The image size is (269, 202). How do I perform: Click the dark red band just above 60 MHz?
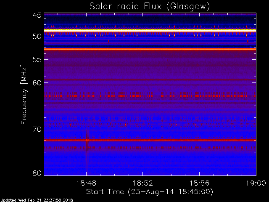pos(150,80)
